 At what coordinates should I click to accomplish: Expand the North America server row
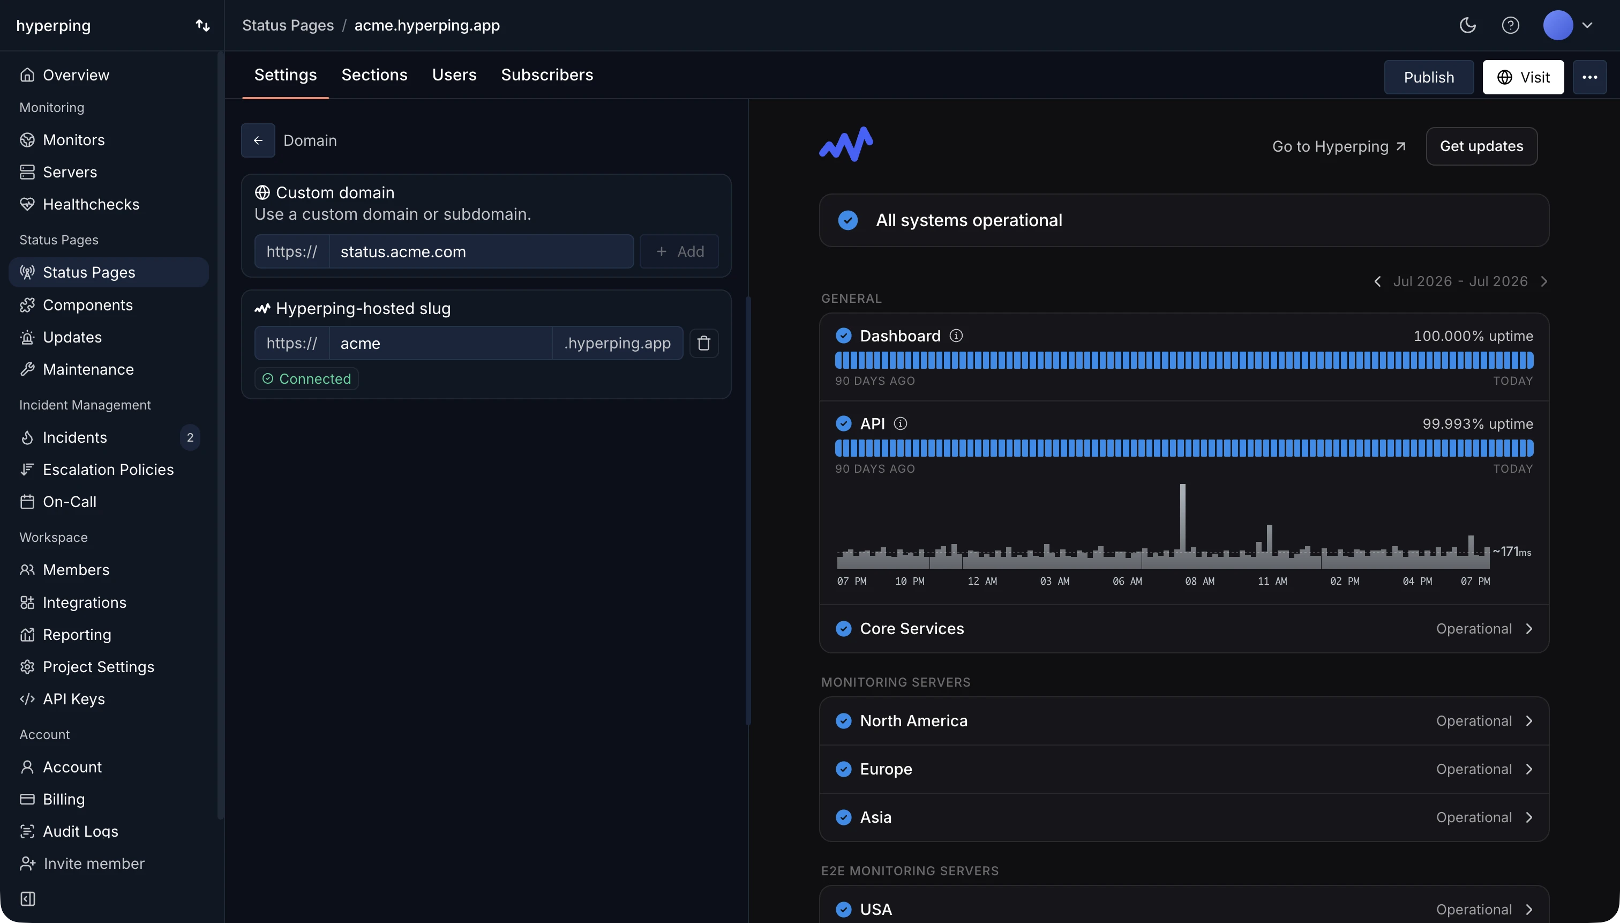[x=1183, y=721]
